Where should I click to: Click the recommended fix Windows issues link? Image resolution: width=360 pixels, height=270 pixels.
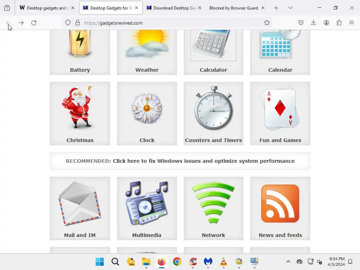(x=204, y=161)
